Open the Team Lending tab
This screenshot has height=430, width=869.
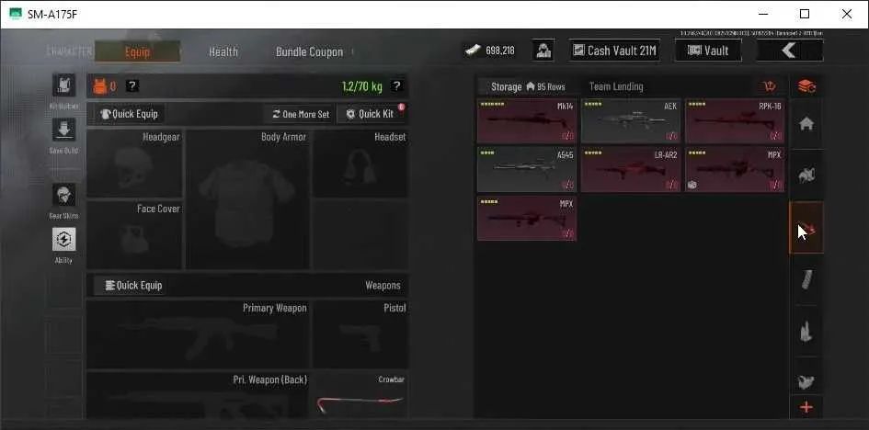point(616,87)
